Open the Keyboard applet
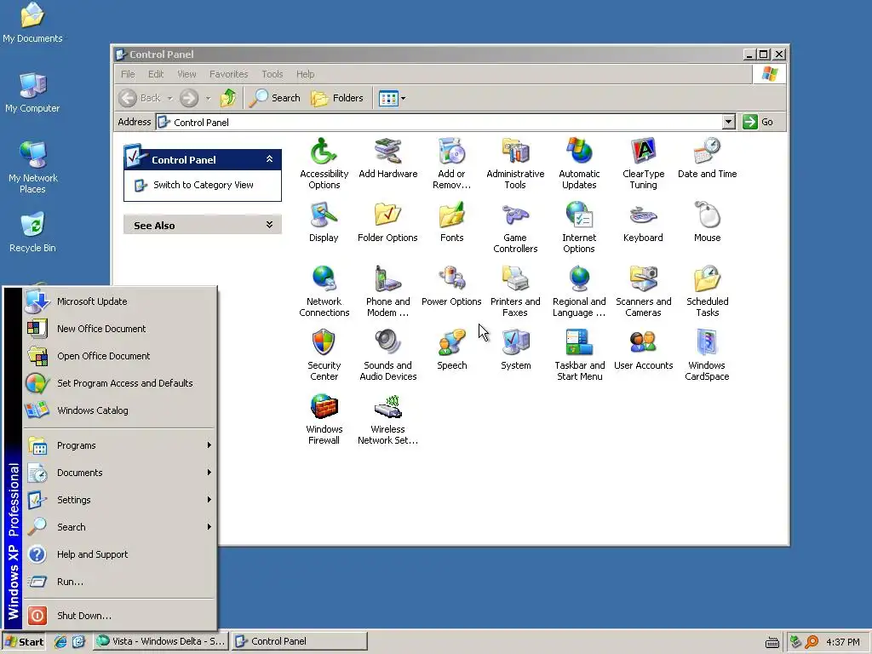This screenshot has width=872, height=654. coord(643,222)
